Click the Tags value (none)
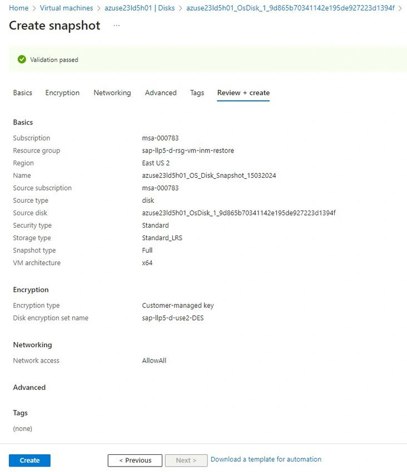This screenshot has height=472, width=407. coord(22,429)
